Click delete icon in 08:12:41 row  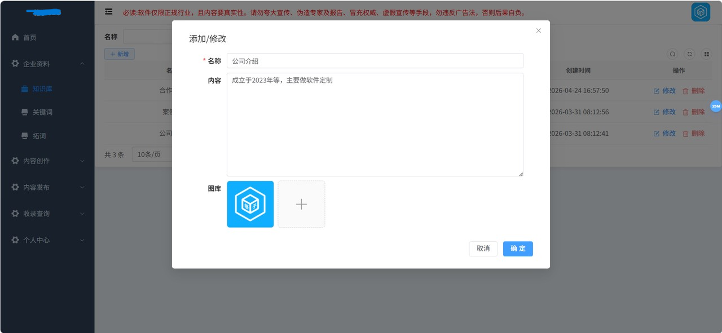coord(686,134)
